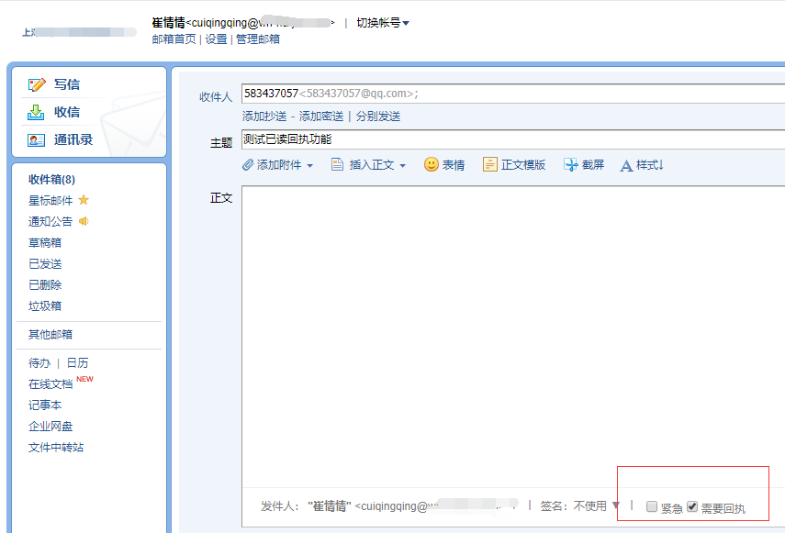Select the 写信 compose mail icon
This screenshot has width=785, height=533.
coord(38,85)
